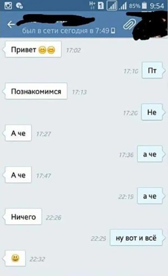Tap the SIM 1 indicator icon
Viewport: 168px width, 276px height.
pos(101,6)
